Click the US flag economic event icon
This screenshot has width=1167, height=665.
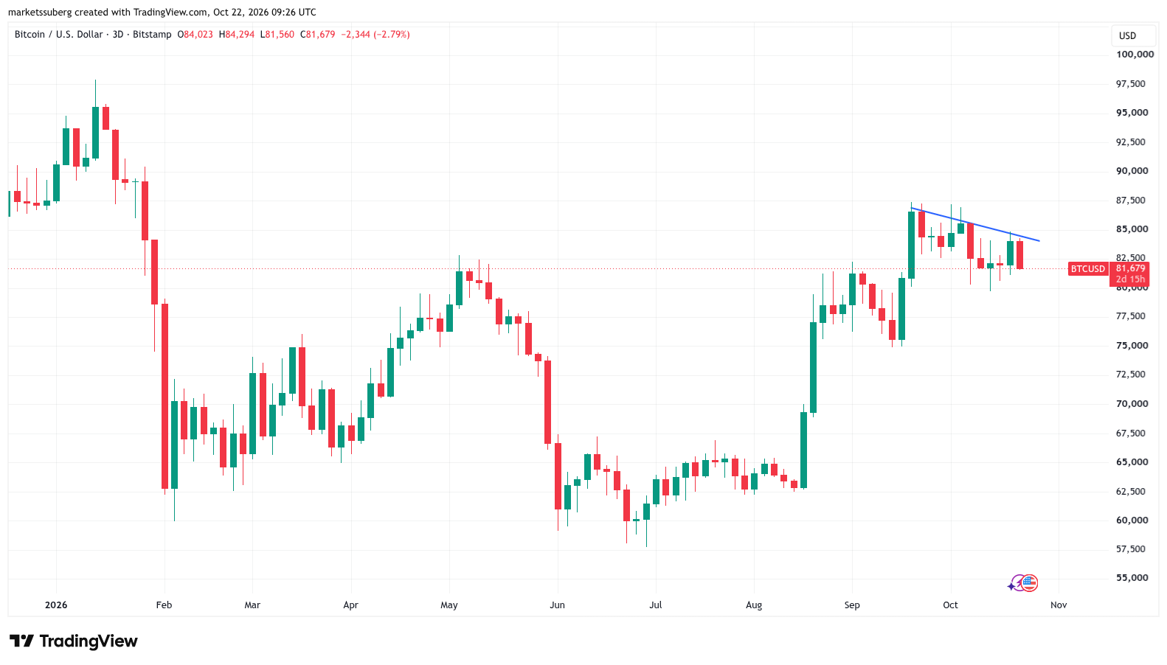(x=1030, y=583)
